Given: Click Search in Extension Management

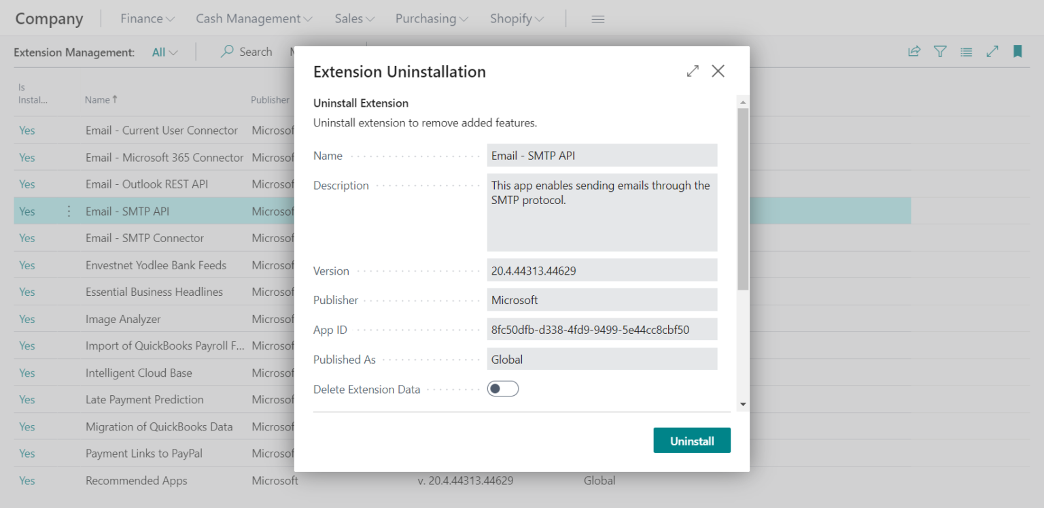Looking at the screenshot, I should (247, 52).
